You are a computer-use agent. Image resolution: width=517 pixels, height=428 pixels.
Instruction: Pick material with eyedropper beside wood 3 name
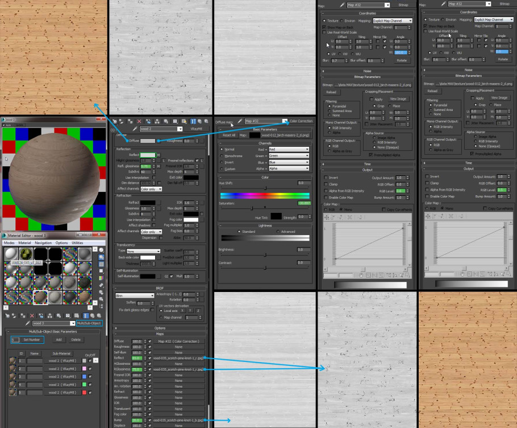[28, 323]
